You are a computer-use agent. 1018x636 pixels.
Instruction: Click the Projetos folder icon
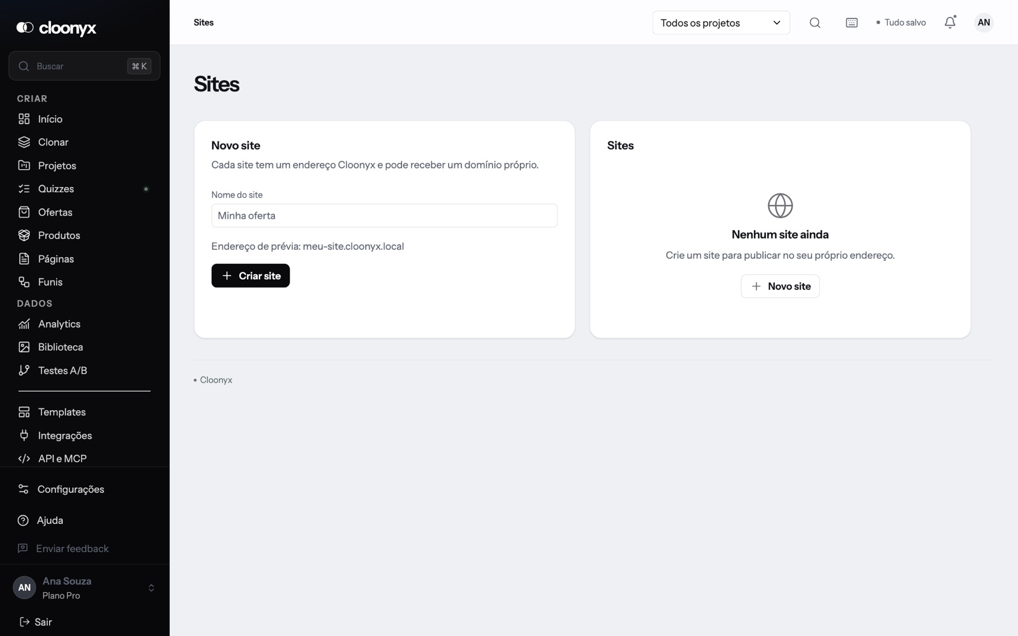[x=24, y=165]
